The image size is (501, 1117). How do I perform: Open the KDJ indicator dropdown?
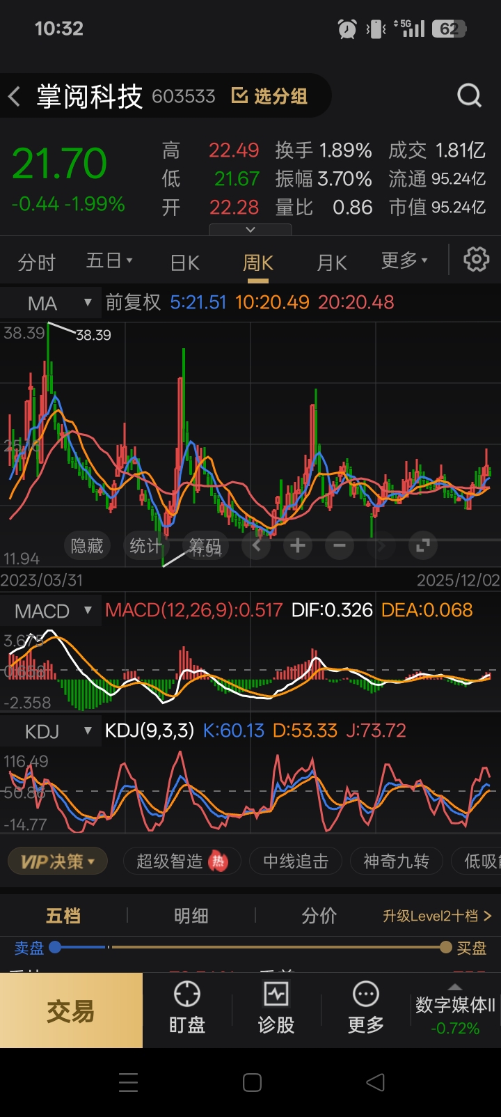click(50, 731)
